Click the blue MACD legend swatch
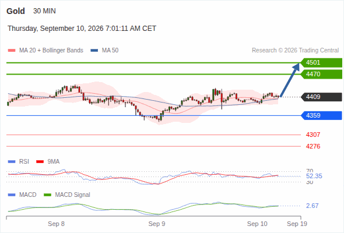 12,195
